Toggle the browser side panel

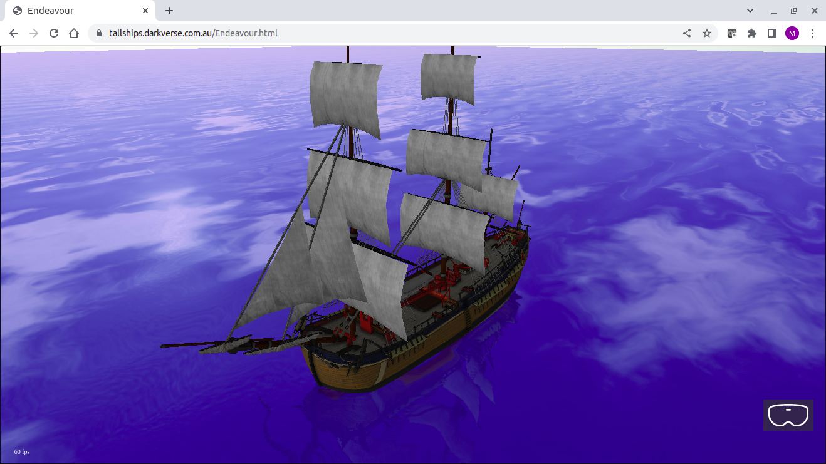[772, 33]
